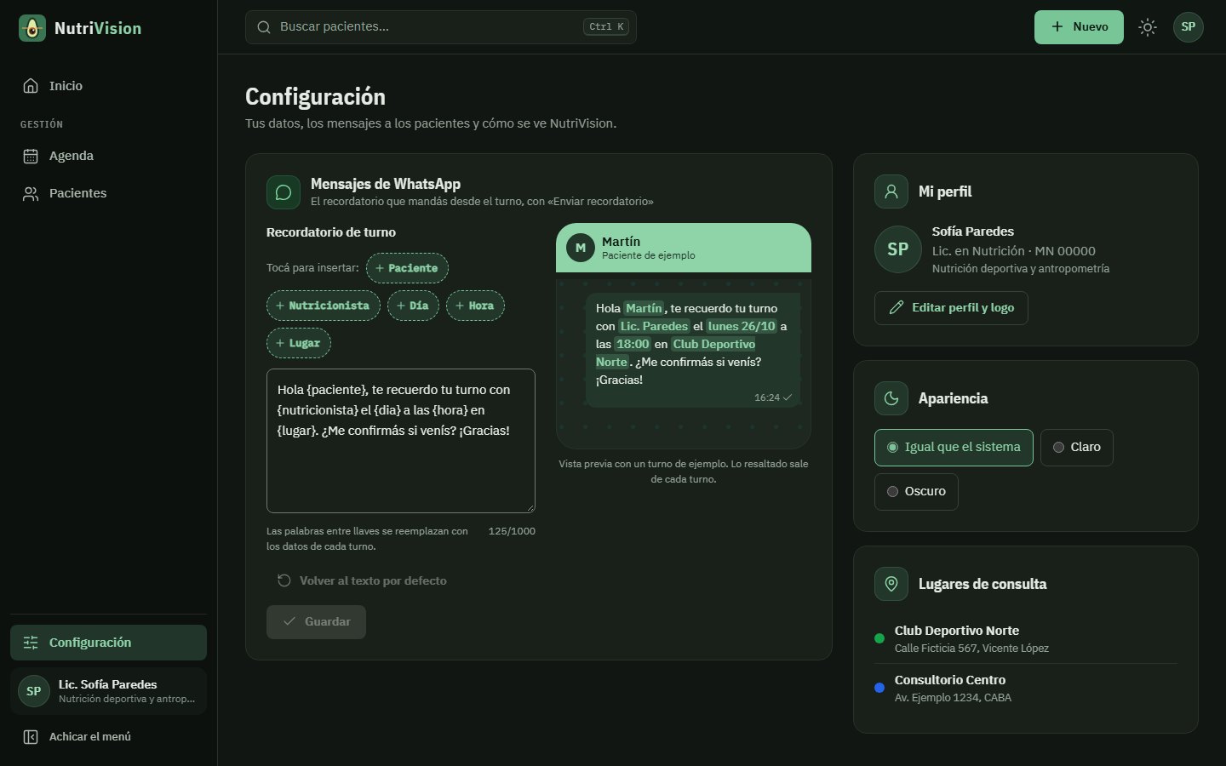Click the 'Club Deportivo Norte' location name
This screenshot has height=766, width=1226.
[957, 631]
